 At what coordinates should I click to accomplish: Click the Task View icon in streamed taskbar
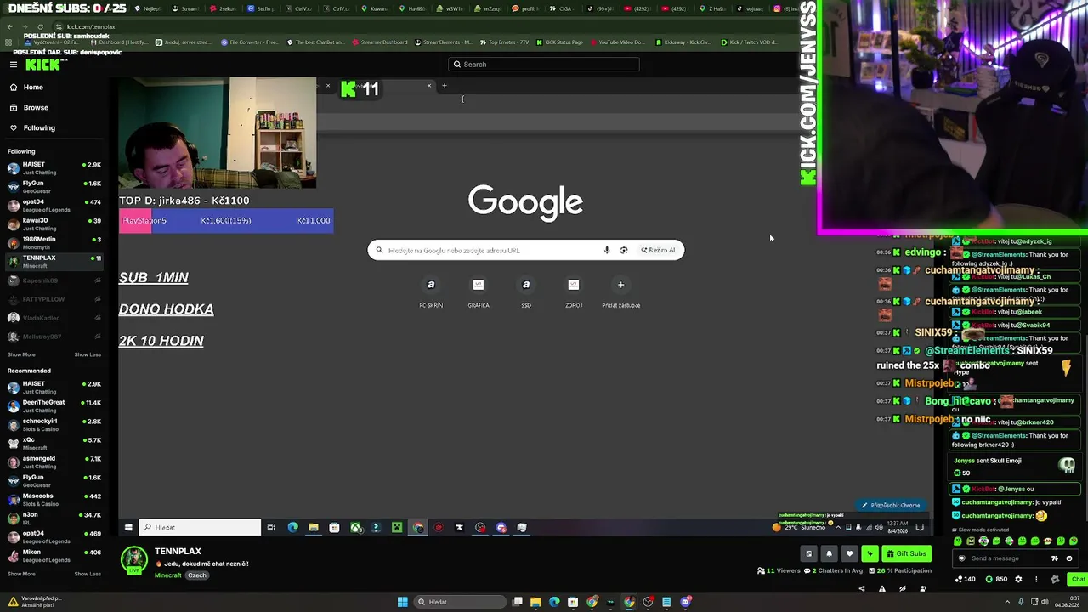tap(271, 528)
